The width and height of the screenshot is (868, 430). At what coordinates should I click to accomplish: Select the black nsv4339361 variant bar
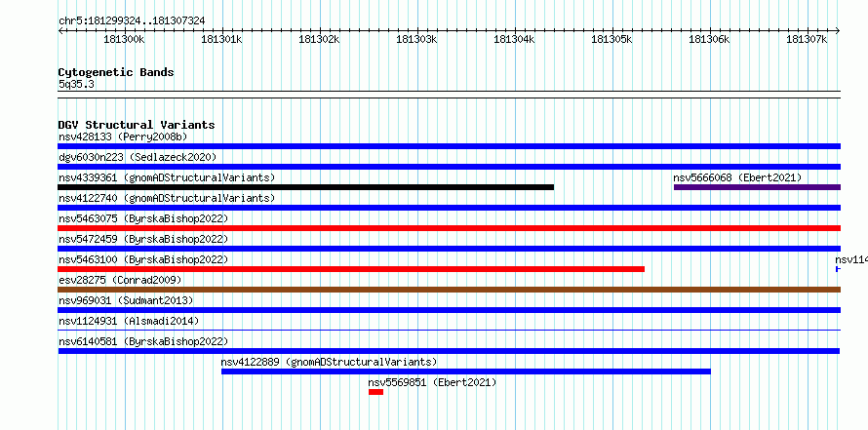tap(305, 187)
